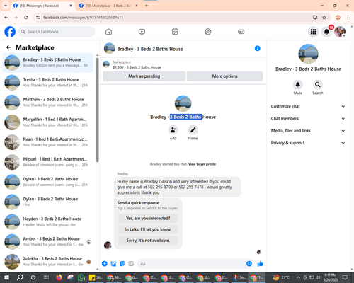Attach a photo file icon in composer
Screen dimensions: 354x283
click(113, 264)
